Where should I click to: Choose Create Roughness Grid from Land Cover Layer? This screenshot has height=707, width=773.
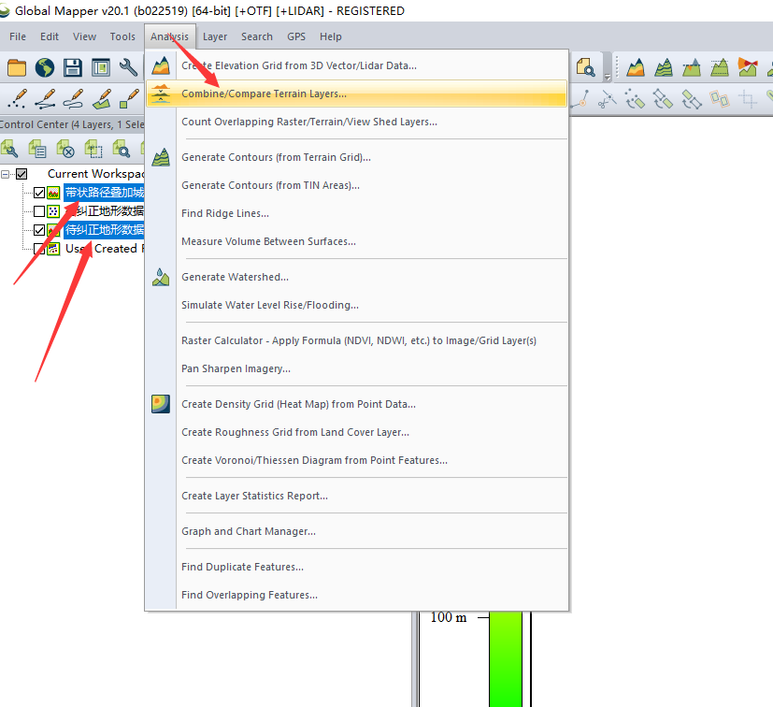356,432
